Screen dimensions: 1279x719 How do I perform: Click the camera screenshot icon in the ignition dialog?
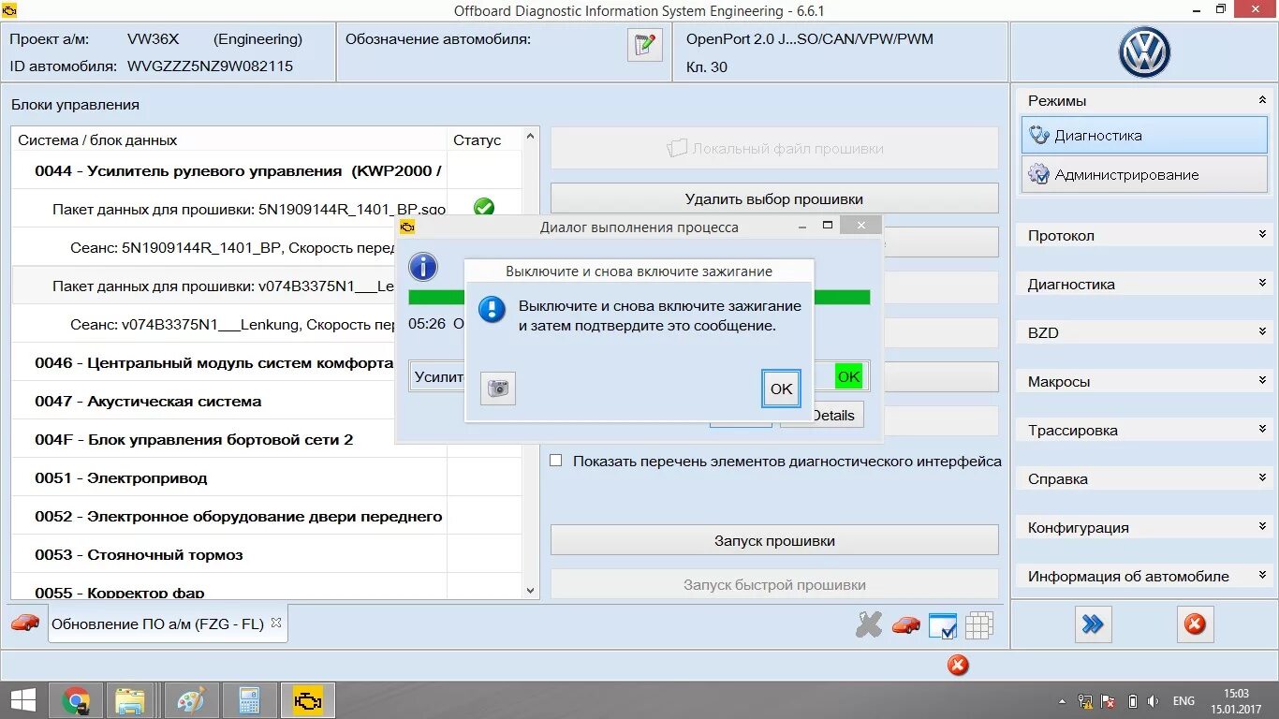pos(498,389)
